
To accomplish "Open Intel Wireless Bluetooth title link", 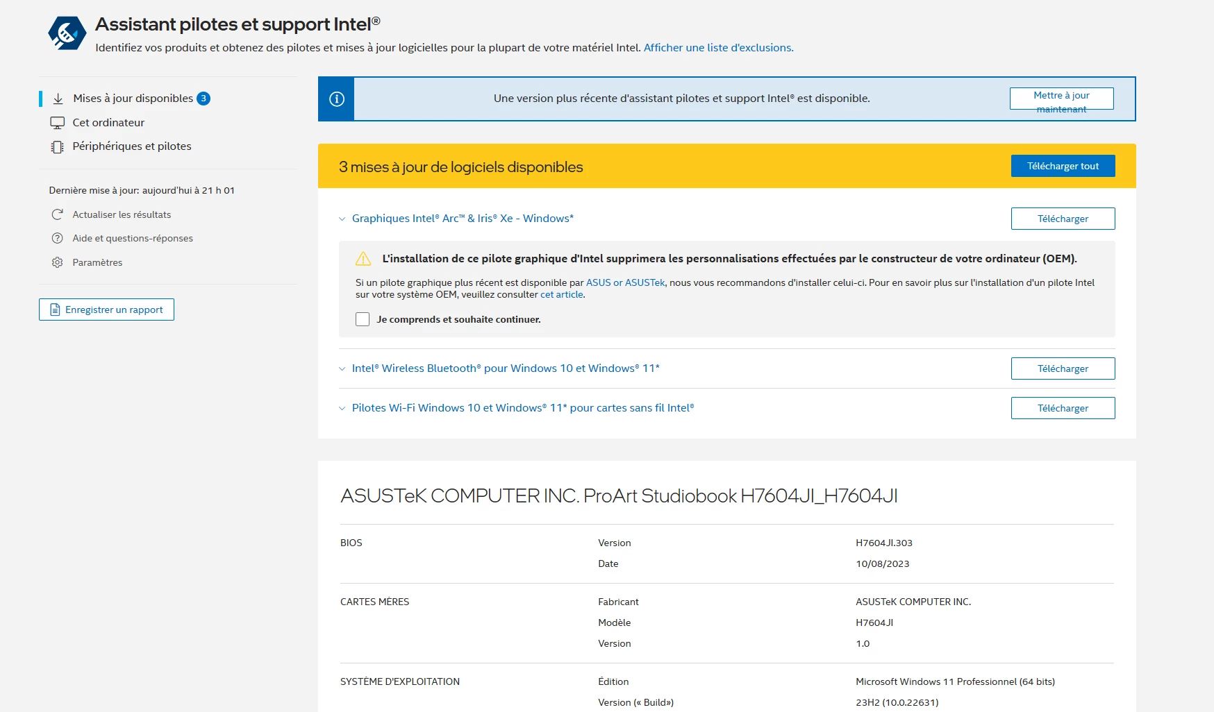I will coord(506,368).
